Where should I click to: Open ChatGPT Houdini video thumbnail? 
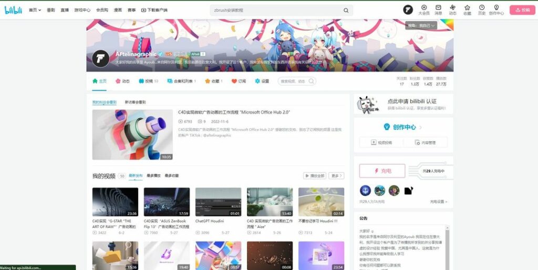click(x=218, y=202)
